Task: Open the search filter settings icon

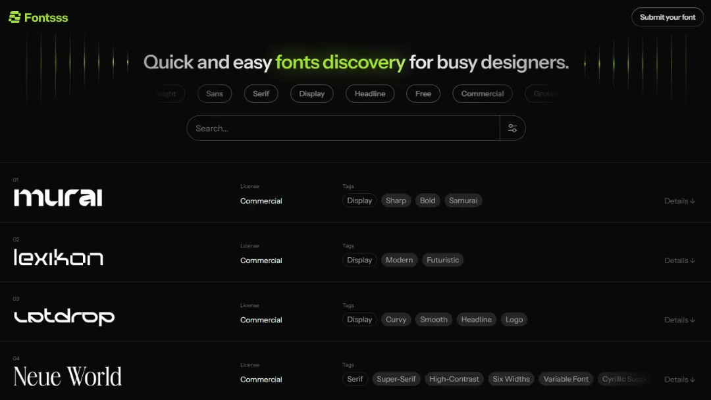Action: point(512,128)
